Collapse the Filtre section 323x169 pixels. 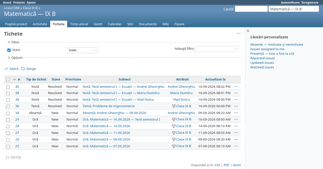pyautogui.click(x=13, y=42)
